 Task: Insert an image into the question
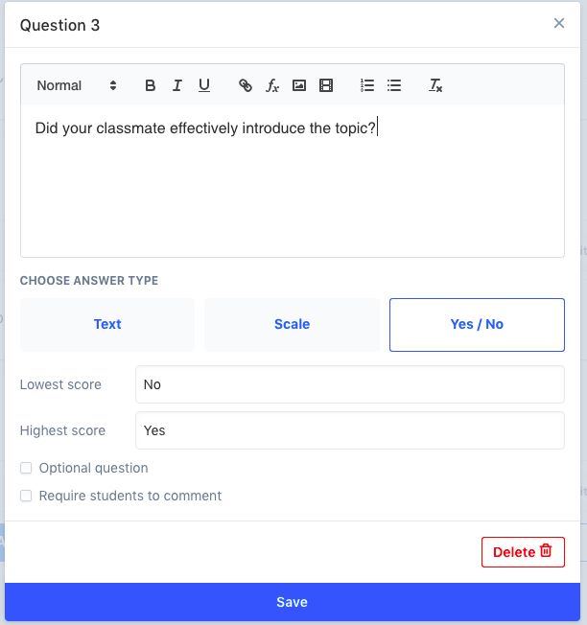click(x=299, y=85)
